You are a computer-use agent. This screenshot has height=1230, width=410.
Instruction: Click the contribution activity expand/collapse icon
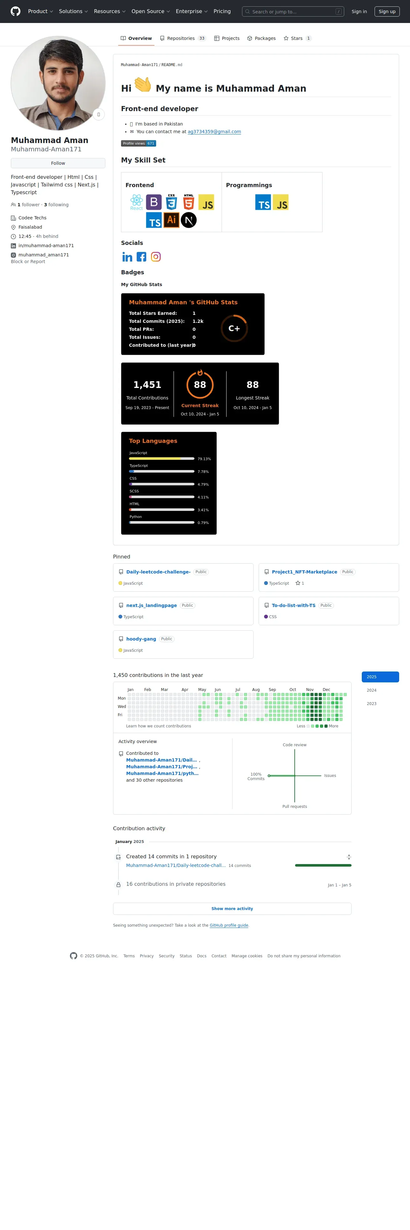click(x=349, y=857)
